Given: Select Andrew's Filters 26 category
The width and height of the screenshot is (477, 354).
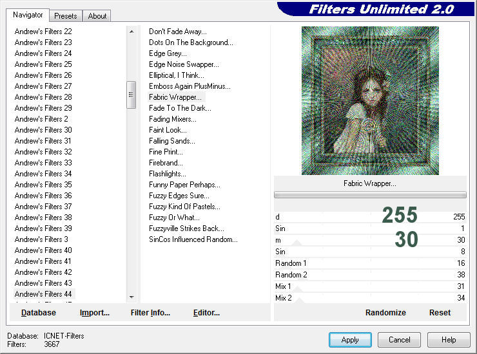Looking at the screenshot, I should pyautogui.click(x=43, y=75).
